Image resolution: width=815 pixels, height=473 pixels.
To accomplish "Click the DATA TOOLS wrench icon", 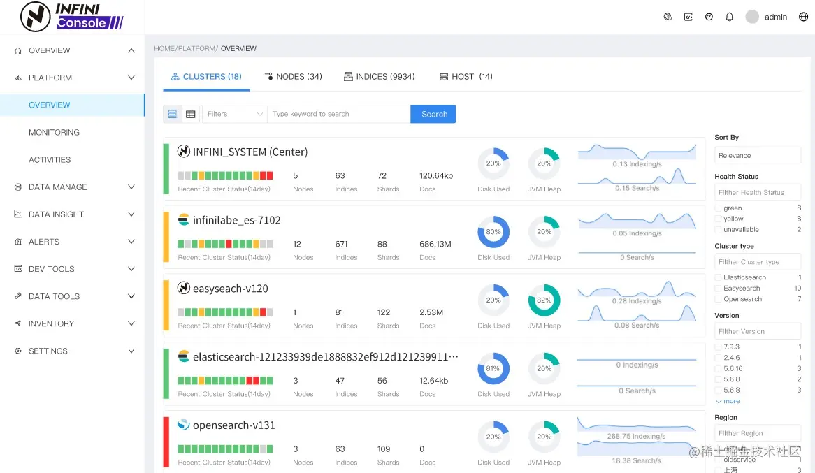I will (18, 296).
